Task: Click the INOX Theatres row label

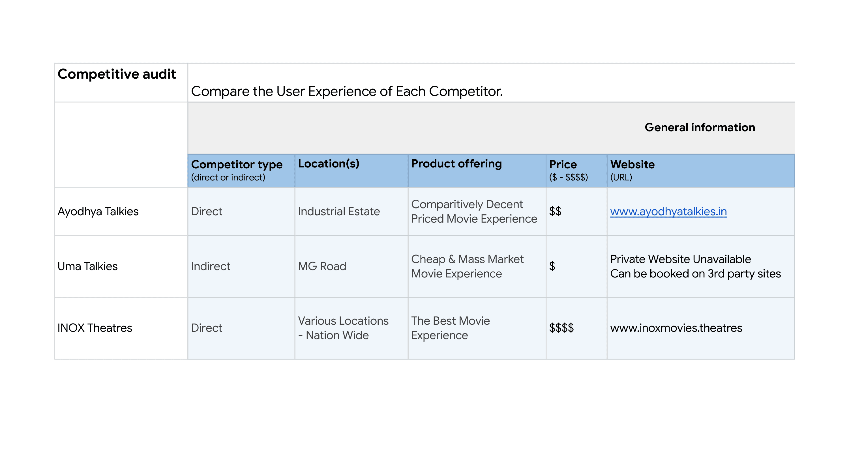Action: pos(95,328)
